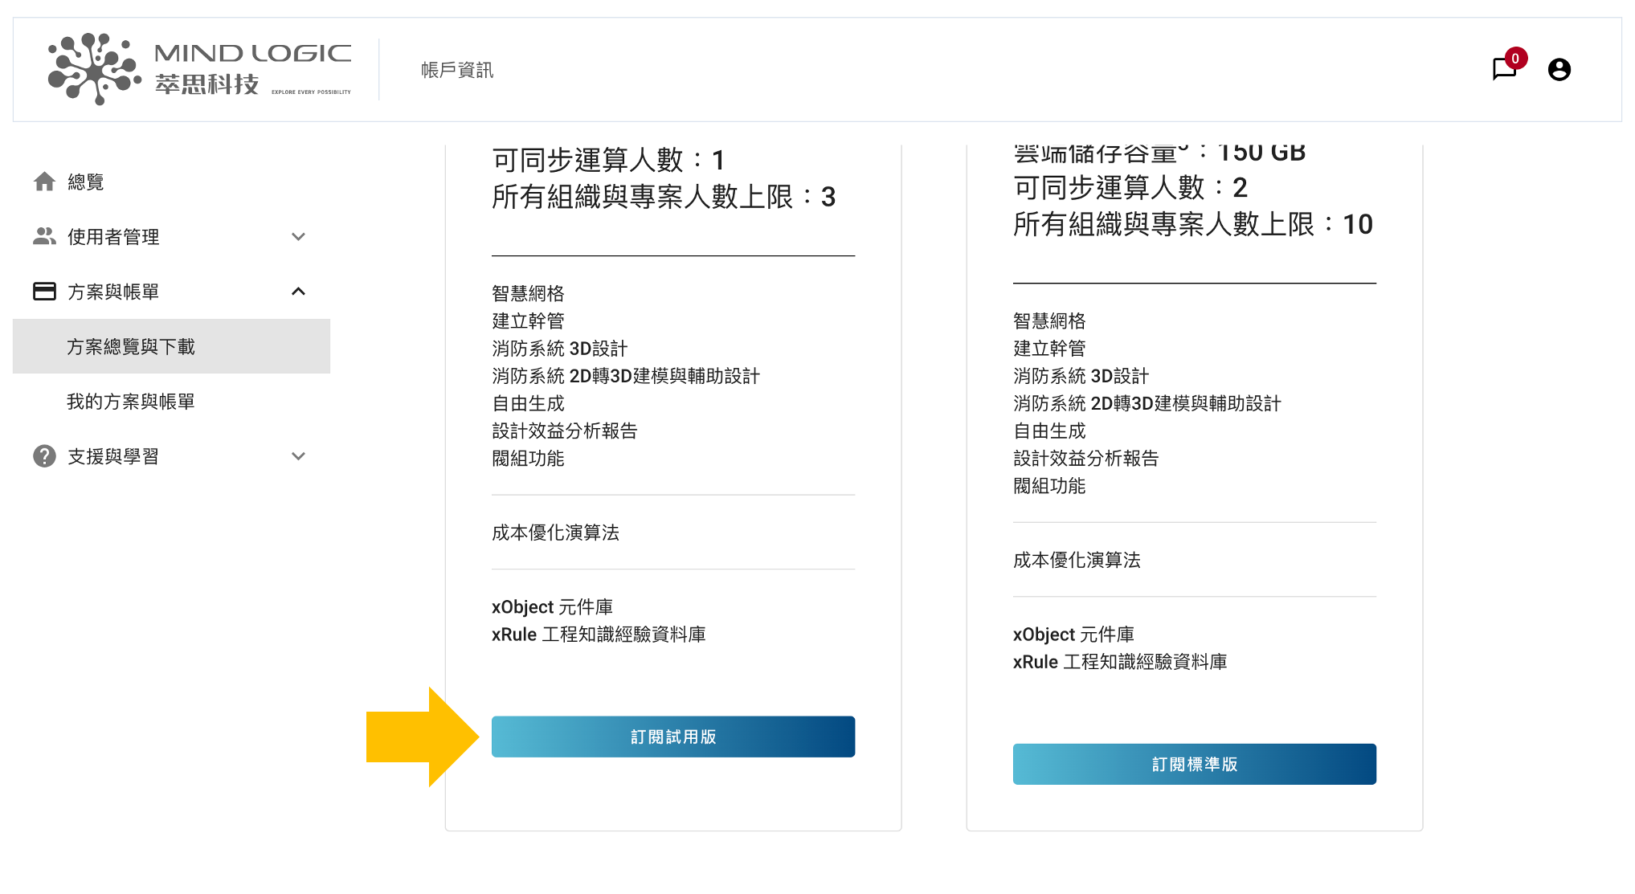This screenshot has height=894, width=1635.
Task: Click the home icon beside 總覽
Action: [x=44, y=182]
